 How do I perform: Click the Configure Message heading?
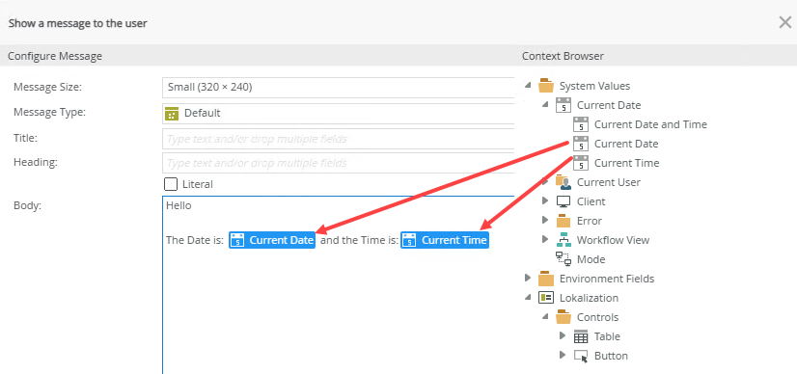(55, 56)
